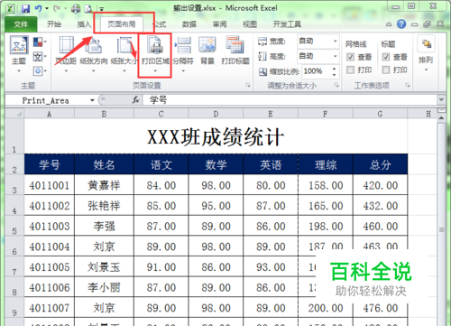Viewport: 451px width, 326px height.
Task: Open Excel Help question mark icon
Action: pos(401,24)
